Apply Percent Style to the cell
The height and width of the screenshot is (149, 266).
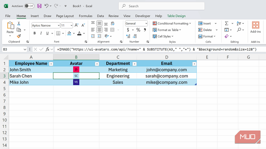click(x=138, y=30)
